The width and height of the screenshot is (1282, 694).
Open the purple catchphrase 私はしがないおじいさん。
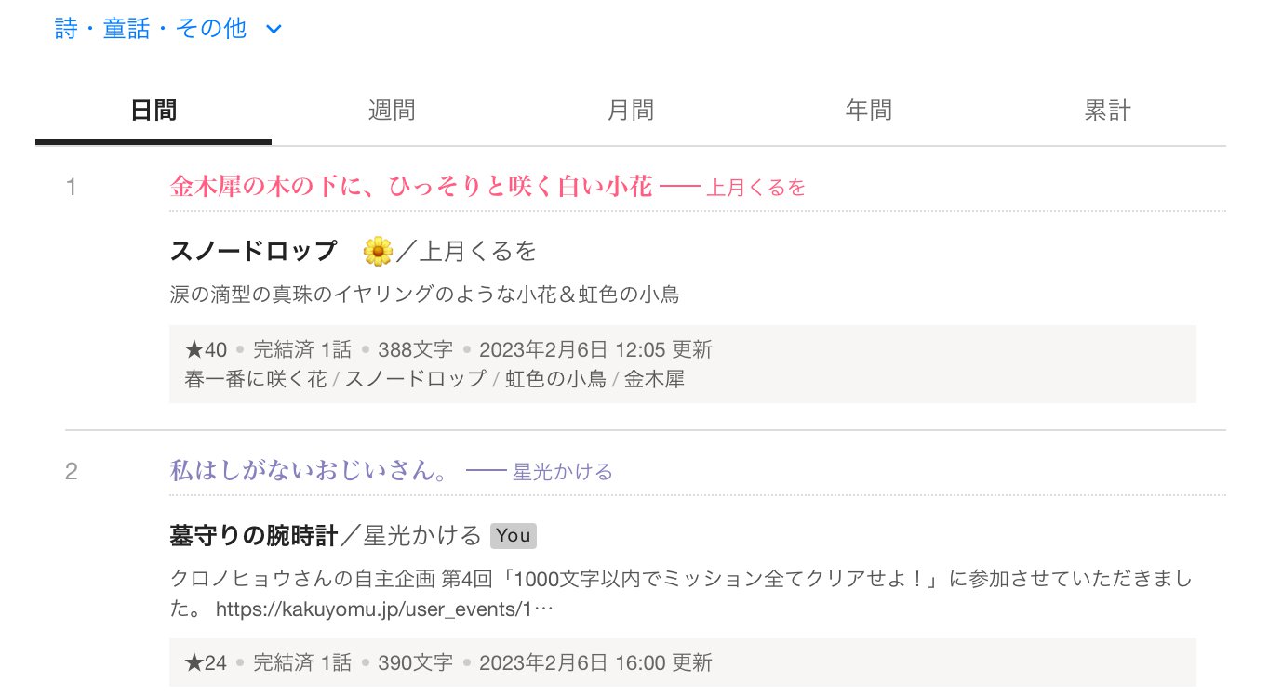point(309,471)
